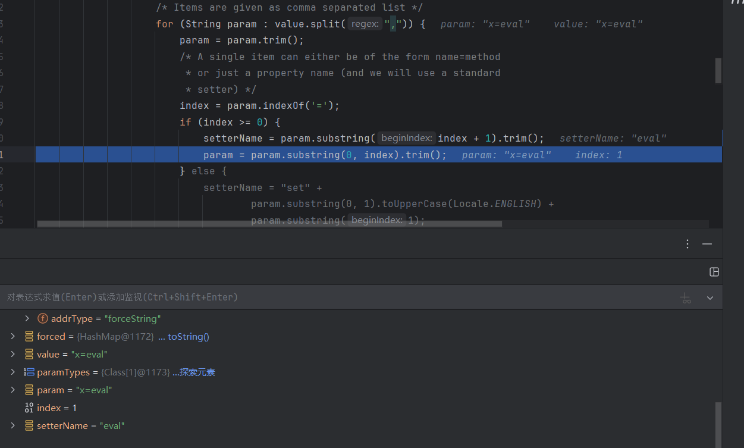Click the forced variable icon
The height and width of the screenshot is (448, 744).
click(29, 337)
